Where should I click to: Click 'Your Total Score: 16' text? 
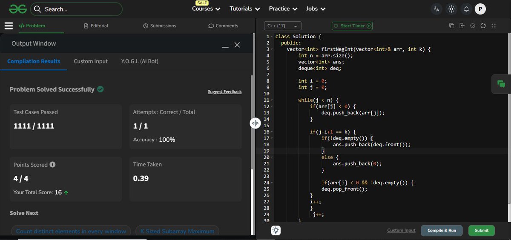coord(37,192)
